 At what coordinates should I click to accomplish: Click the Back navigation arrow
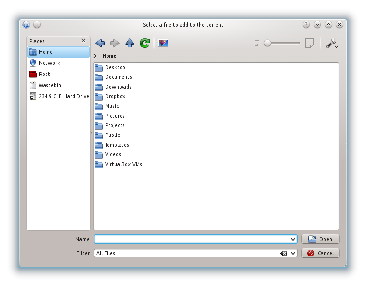[100, 43]
